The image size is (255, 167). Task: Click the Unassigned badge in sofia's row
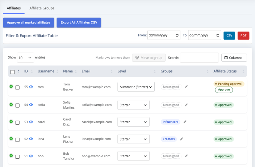(x=171, y=105)
